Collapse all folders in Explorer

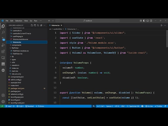pyautogui.click(x=41, y=25)
